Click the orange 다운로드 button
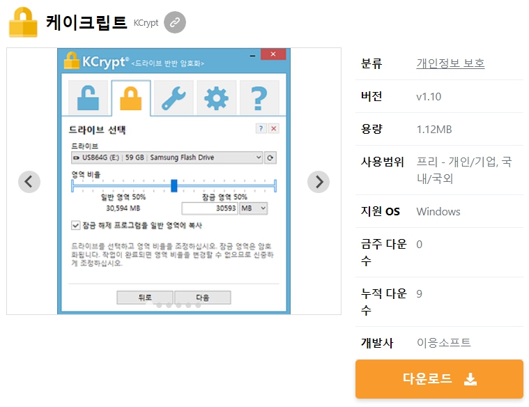This screenshot has width=529, height=407. click(439, 378)
